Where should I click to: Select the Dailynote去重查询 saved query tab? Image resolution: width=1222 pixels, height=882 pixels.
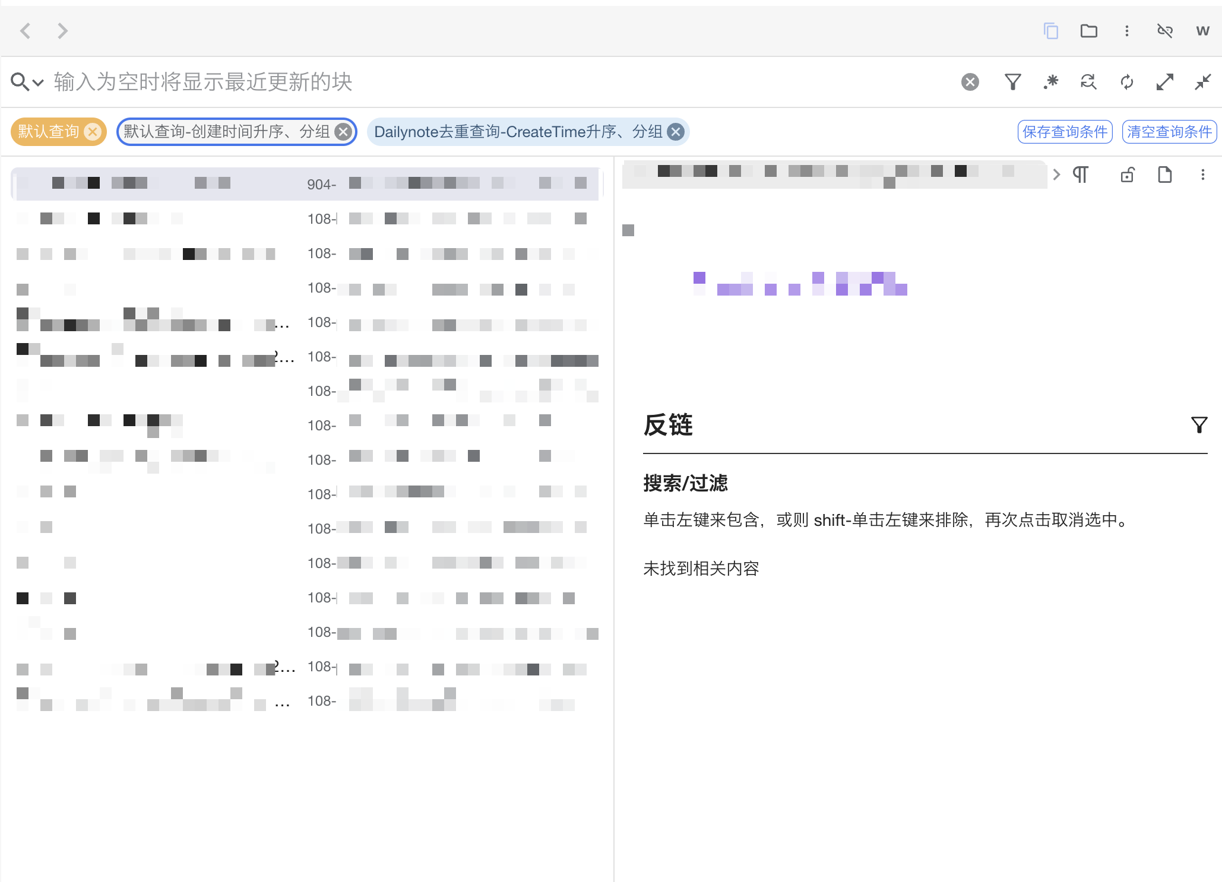point(518,132)
